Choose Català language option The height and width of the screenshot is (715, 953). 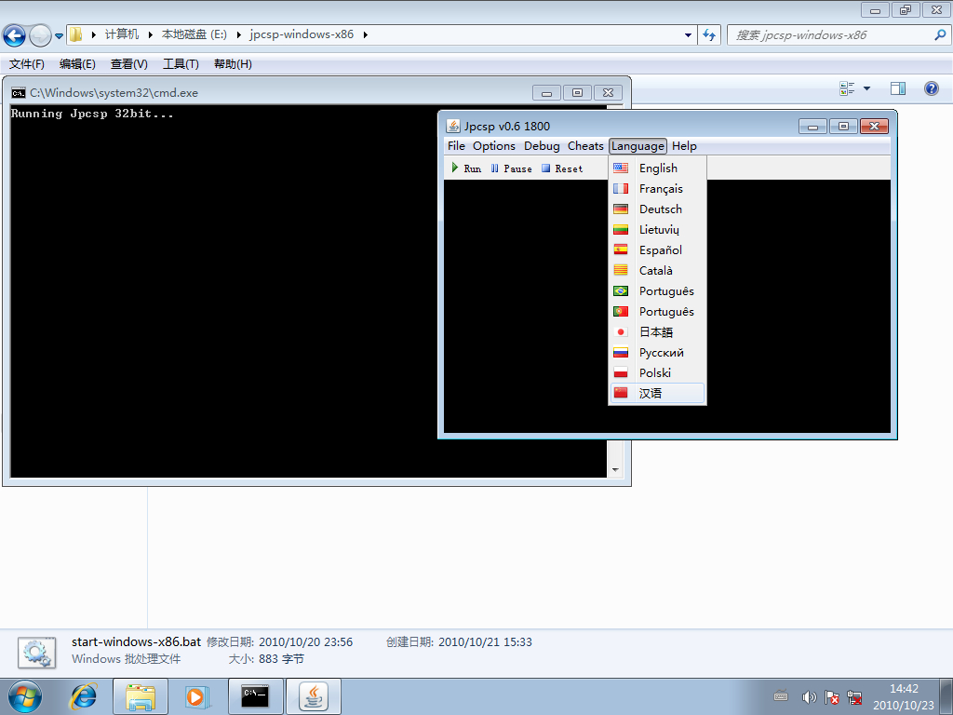pos(657,271)
